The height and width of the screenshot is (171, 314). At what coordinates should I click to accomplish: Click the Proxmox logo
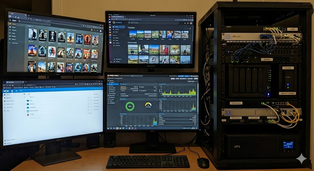point(113,76)
